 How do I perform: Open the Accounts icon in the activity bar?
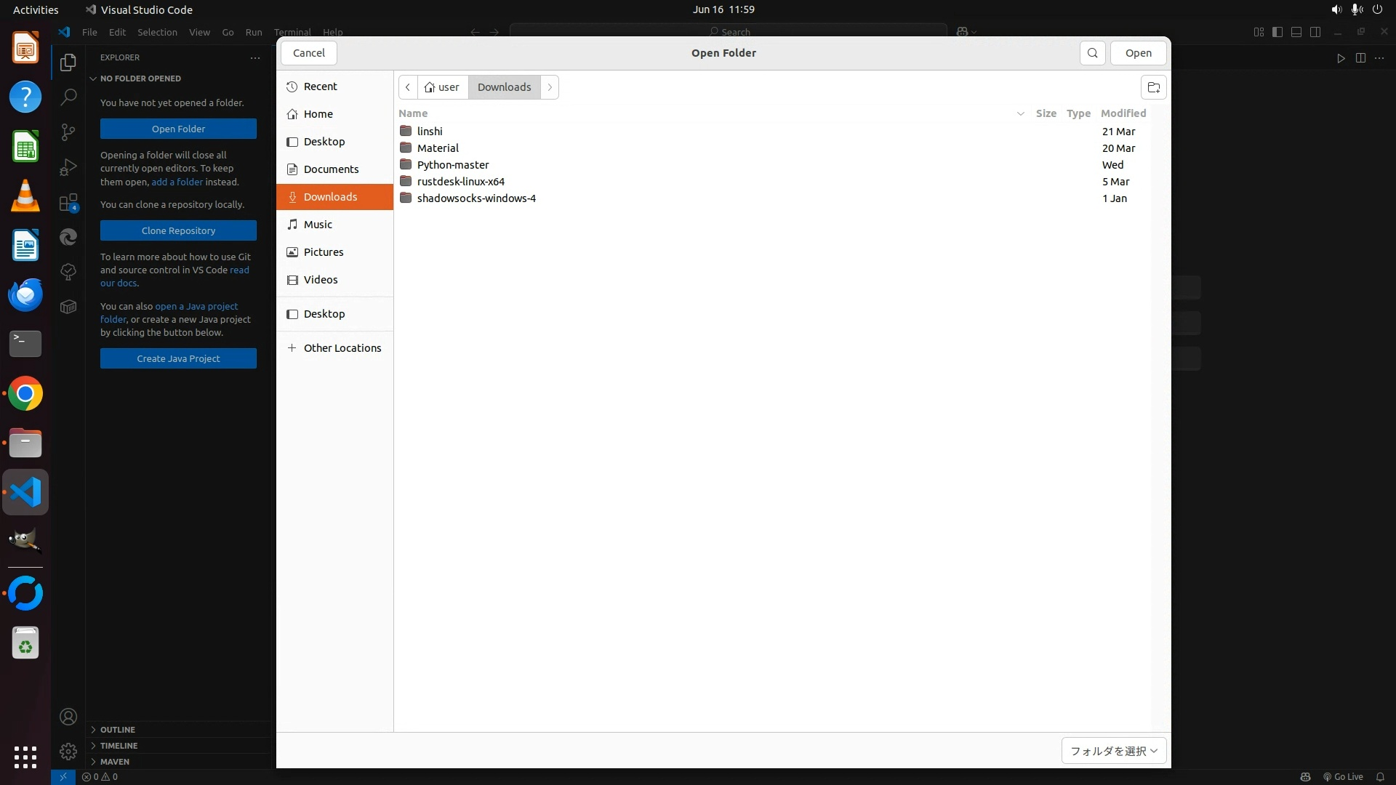pyautogui.click(x=68, y=717)
